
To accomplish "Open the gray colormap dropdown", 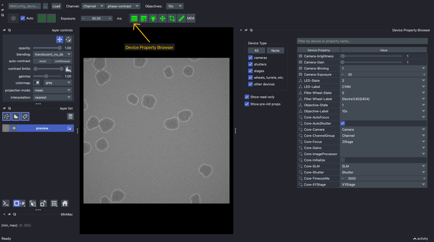I will 58,83.
